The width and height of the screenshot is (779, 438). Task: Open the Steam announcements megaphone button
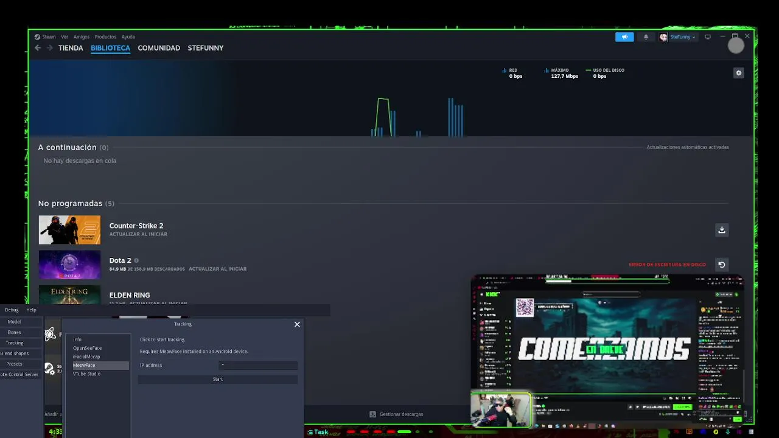point(624,37)
